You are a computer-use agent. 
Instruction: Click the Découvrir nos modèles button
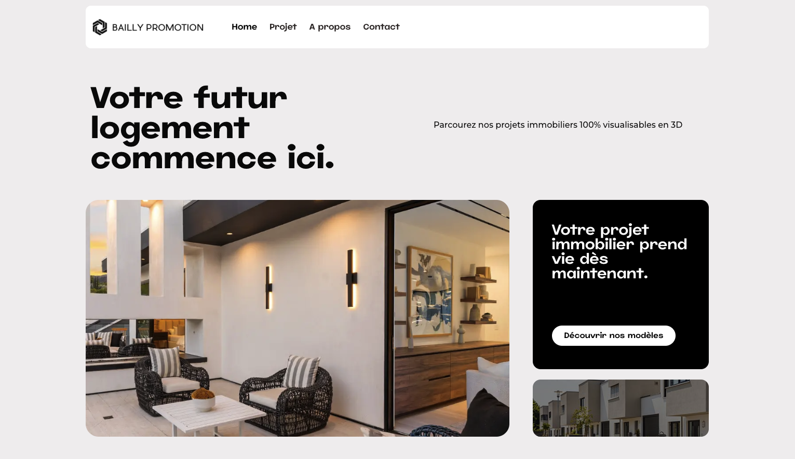pos(613,335)
